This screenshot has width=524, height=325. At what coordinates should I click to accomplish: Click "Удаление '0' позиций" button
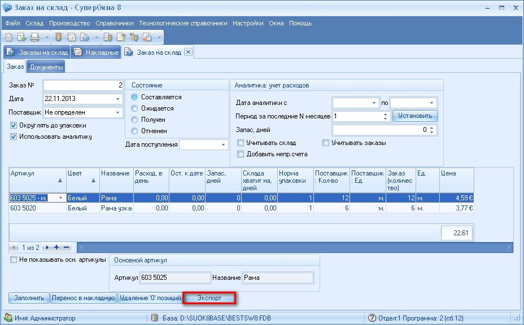click(x=150, y=298)
